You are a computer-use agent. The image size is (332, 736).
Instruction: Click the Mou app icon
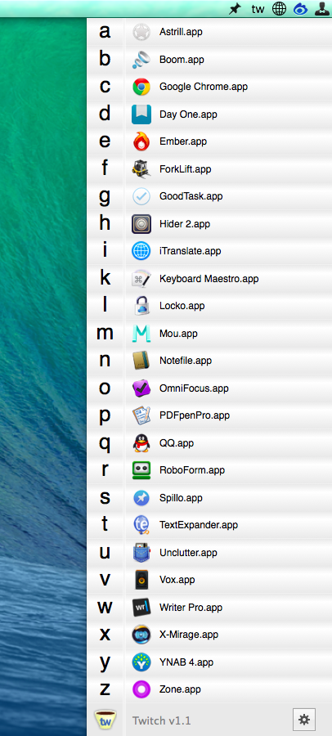point(141,334)
